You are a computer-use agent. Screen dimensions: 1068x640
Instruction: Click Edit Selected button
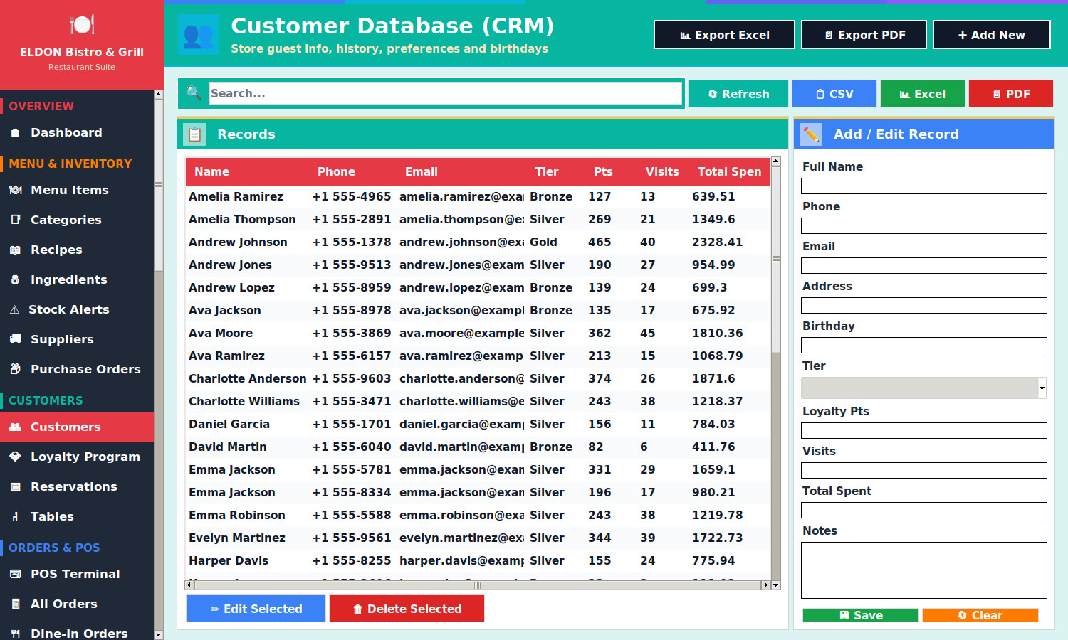pyautogui.click(x=256, y=609)
